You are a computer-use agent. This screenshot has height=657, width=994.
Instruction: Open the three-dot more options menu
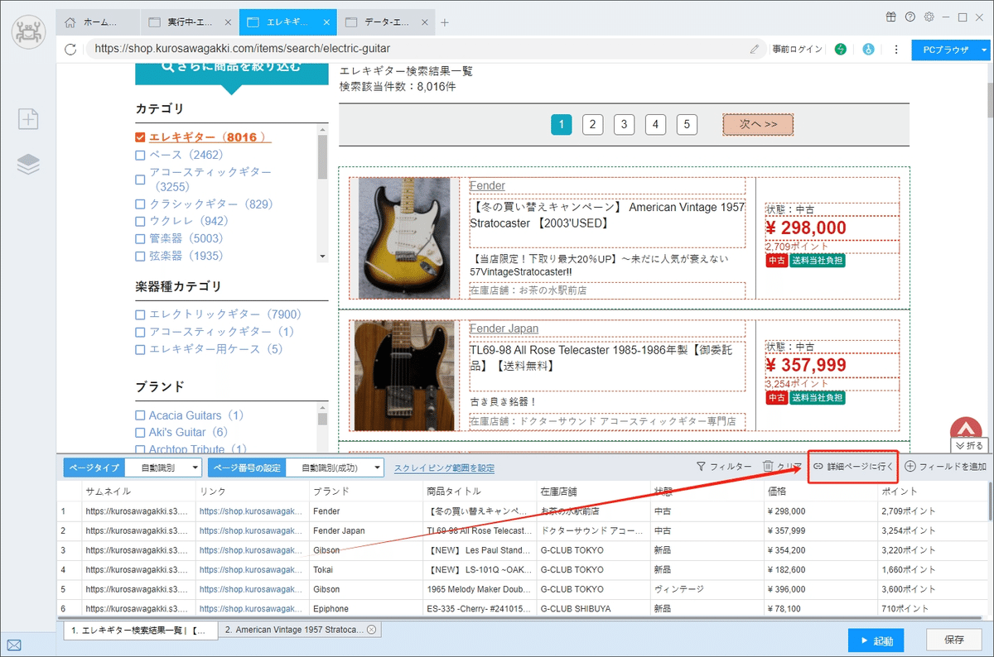pyautogui.click(x=896, y=49)
